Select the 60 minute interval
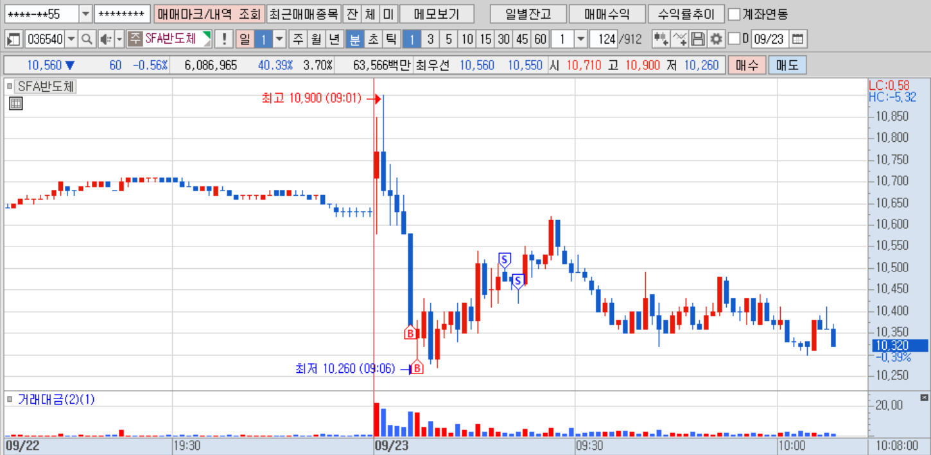This screenshot has height=455, width=931. point(541,39)
